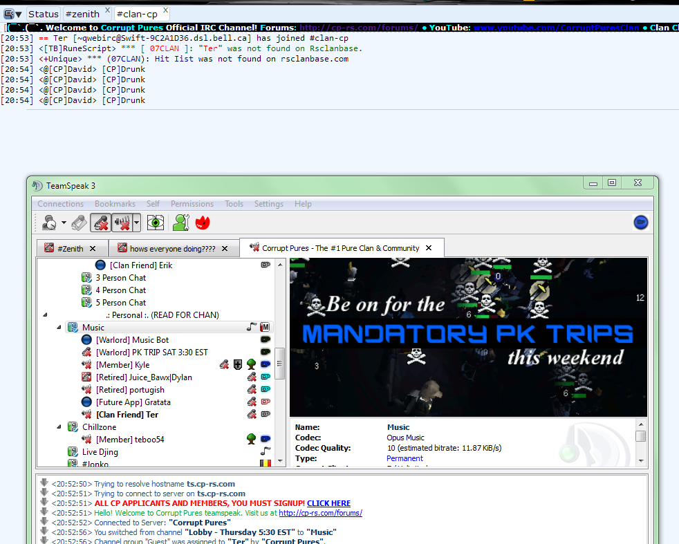Click cyan badge on Juice_Bawx|Dylan row
Viewport: 679px width, 544px height.
click(266, 377)
